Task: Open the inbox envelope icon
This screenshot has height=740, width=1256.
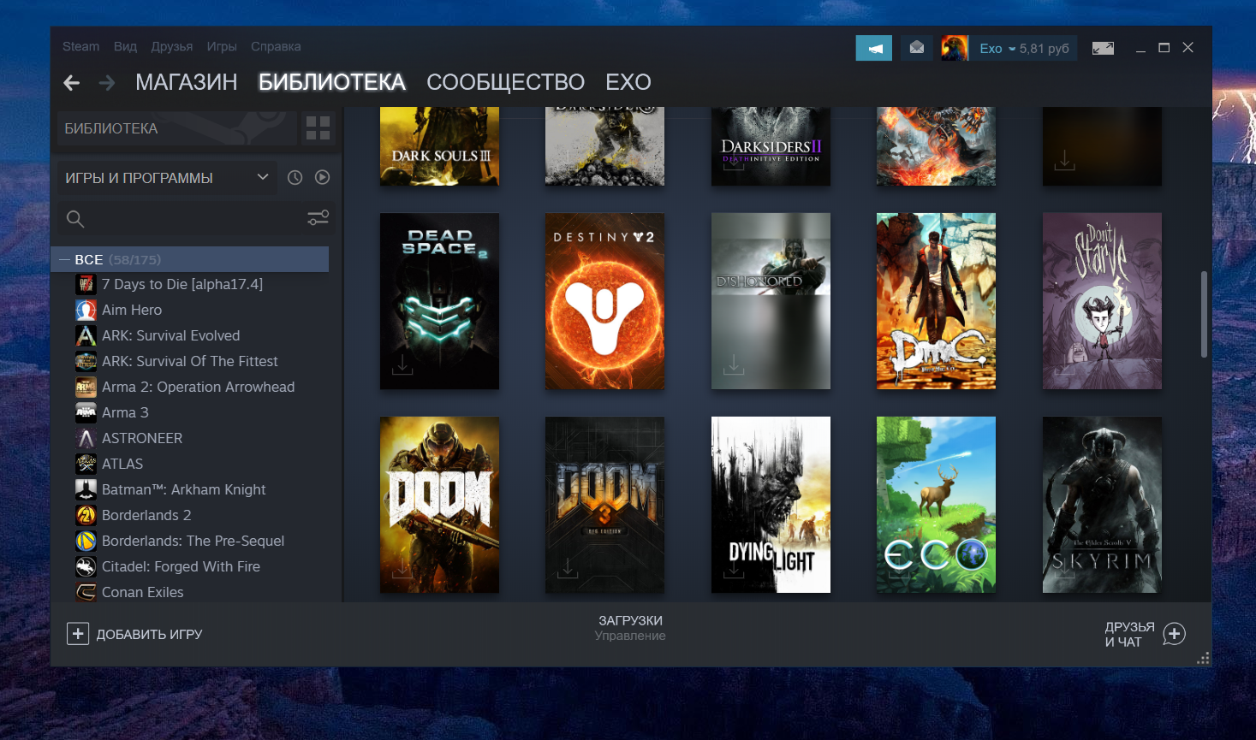Action: click(917, 48)
